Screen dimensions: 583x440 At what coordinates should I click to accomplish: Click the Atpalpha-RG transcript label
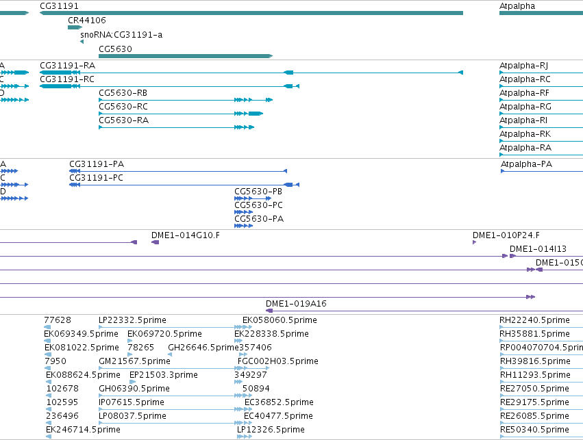(x=525, y=107)
